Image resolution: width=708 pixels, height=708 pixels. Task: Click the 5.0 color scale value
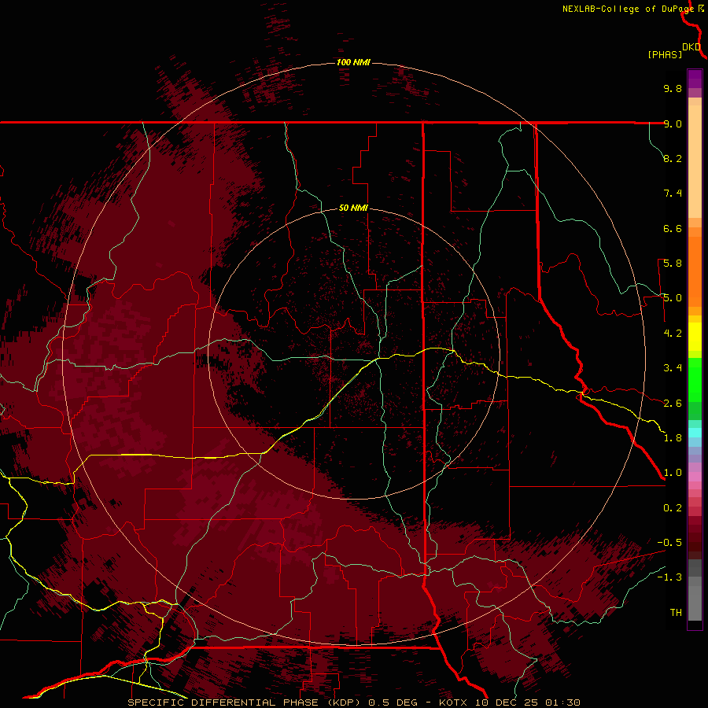[673, 298]
